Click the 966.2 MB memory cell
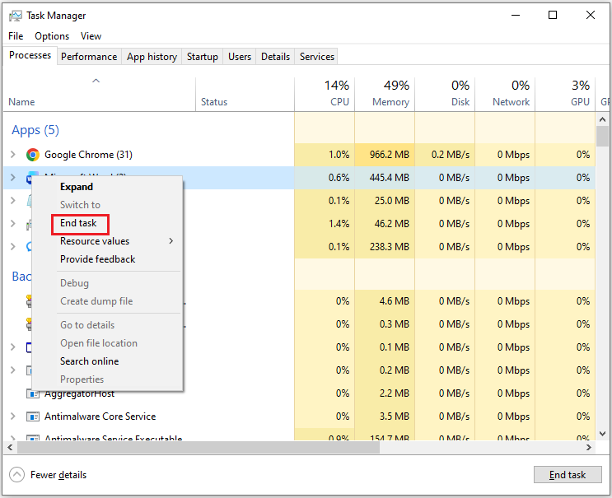The image size is (612, 498). 385,155
